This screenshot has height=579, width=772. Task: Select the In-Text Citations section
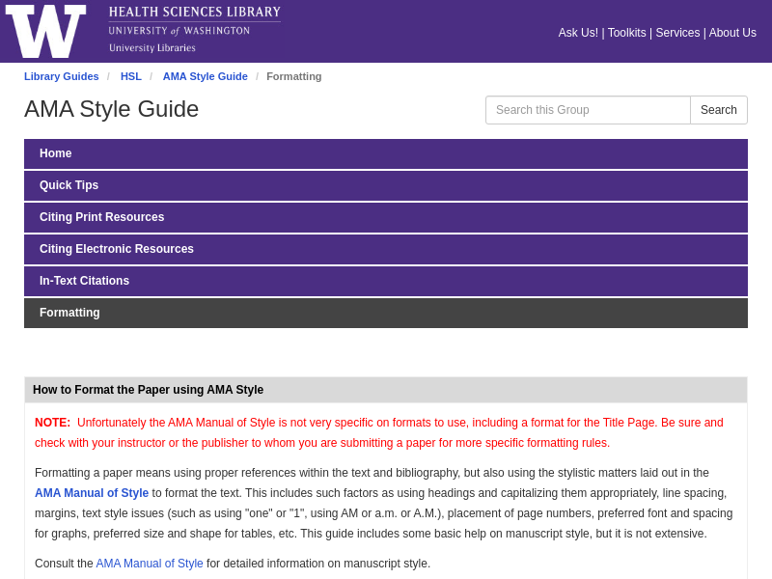[x=84, y=281]
